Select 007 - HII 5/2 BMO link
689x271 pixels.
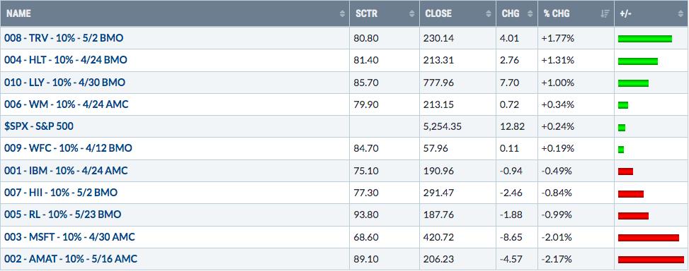61,193
